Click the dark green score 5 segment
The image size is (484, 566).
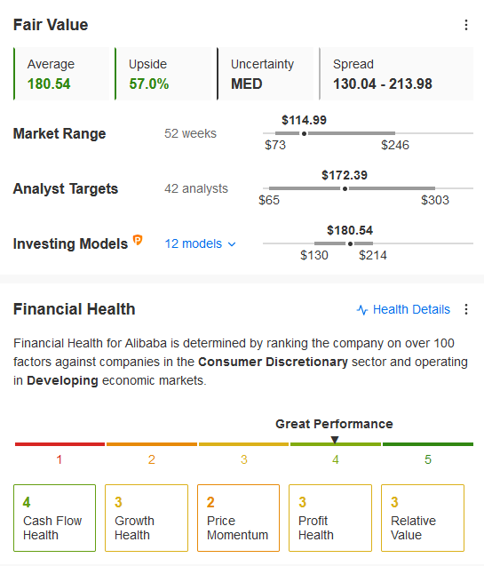pos(428,444)
